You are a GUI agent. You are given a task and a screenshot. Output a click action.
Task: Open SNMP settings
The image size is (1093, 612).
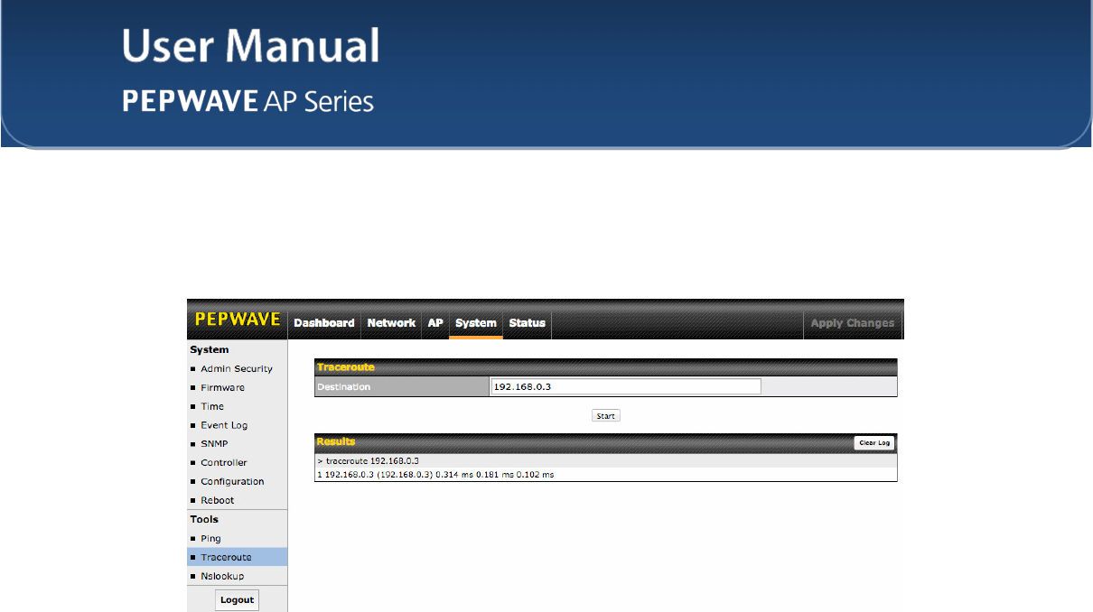[214, 444]
